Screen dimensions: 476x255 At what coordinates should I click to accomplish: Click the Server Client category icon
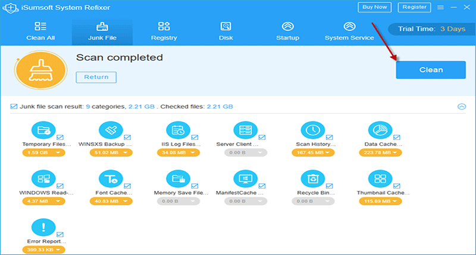point(245,130)
